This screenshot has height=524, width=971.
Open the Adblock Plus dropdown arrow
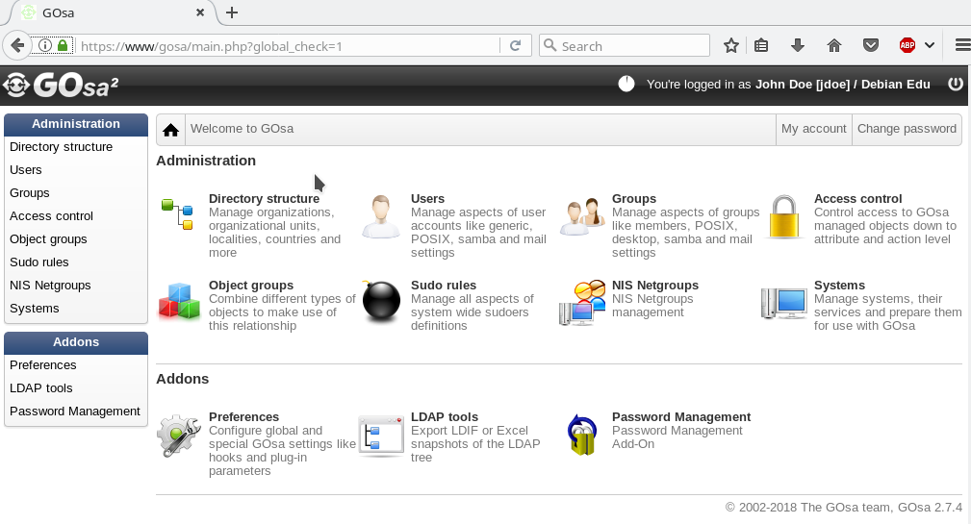pos(929,45)
